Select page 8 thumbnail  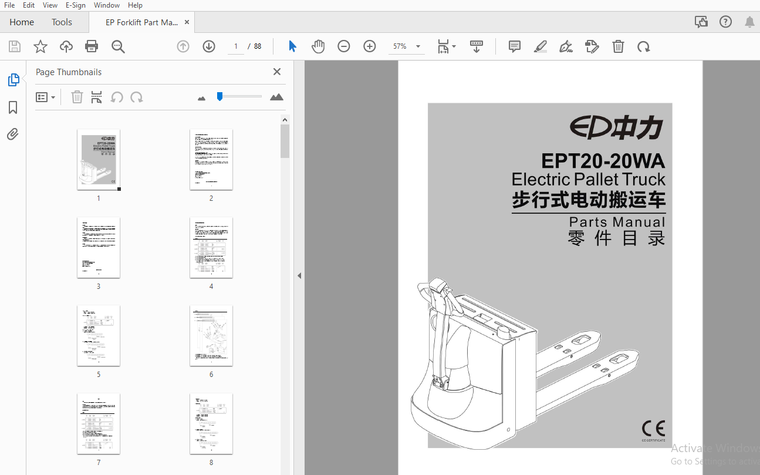click(x=211, y=424)
